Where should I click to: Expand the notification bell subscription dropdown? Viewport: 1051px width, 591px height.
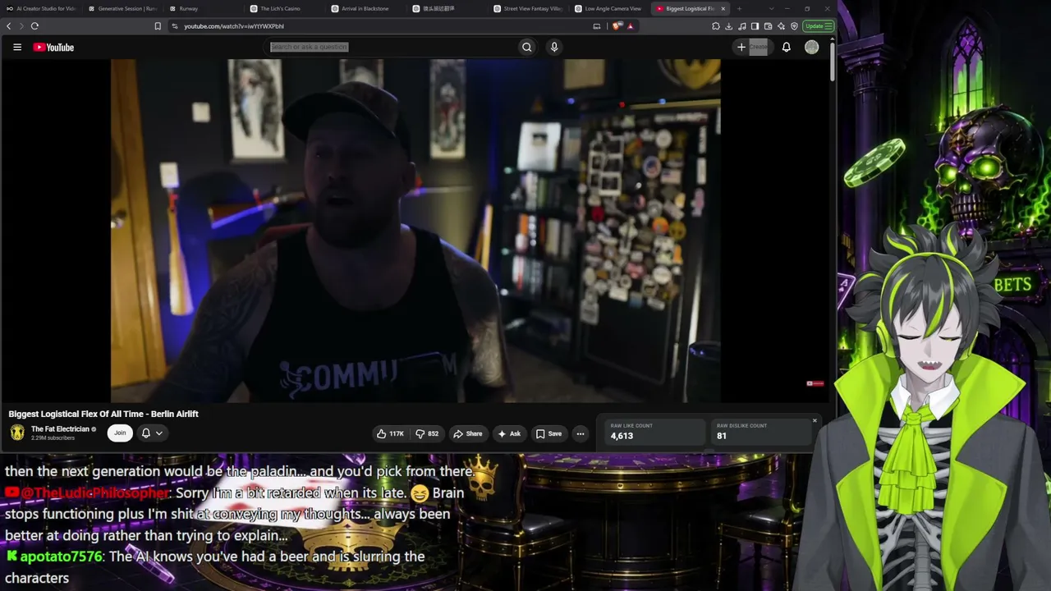(x=152, y=433)
